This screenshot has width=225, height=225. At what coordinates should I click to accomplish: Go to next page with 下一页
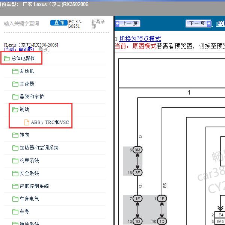coord(198,23)
